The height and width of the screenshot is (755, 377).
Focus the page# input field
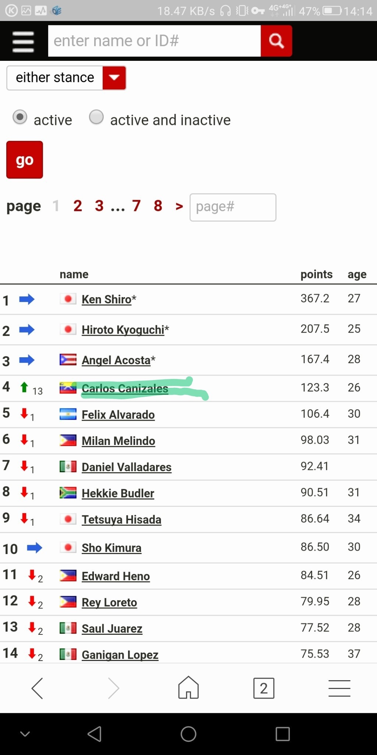click(233, 207)
